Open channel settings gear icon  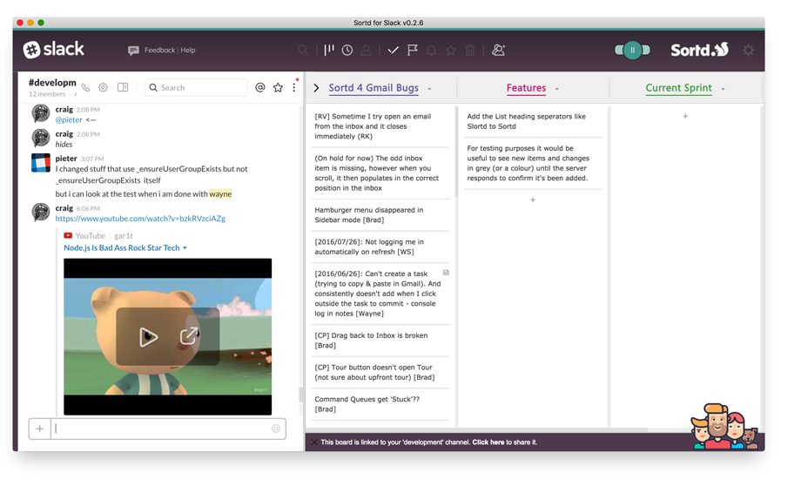point(104,88)
